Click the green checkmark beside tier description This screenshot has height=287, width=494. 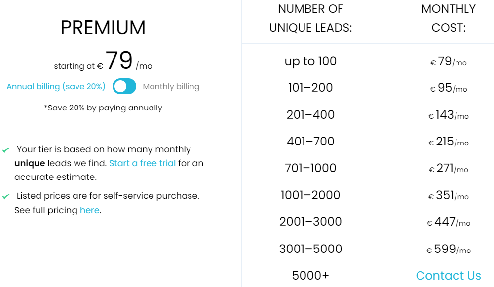point(6,150)
